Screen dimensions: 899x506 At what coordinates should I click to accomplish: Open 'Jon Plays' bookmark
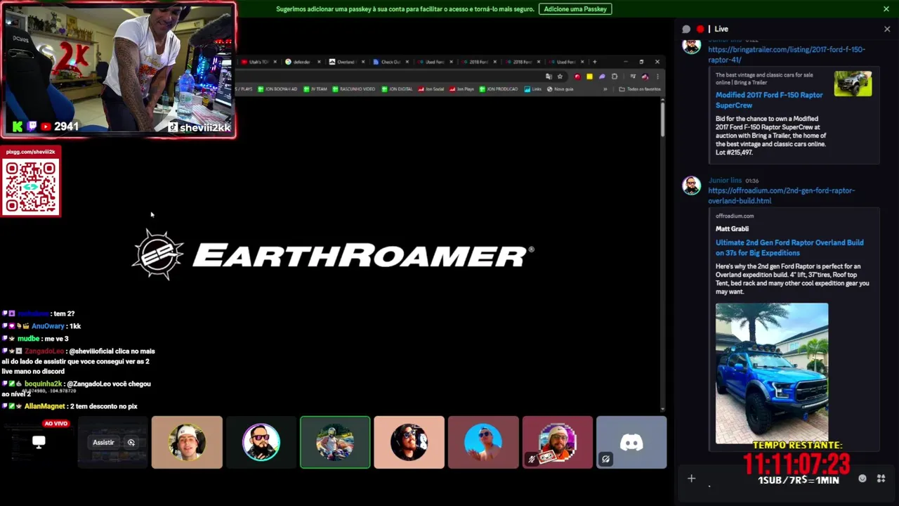[463, 89]
